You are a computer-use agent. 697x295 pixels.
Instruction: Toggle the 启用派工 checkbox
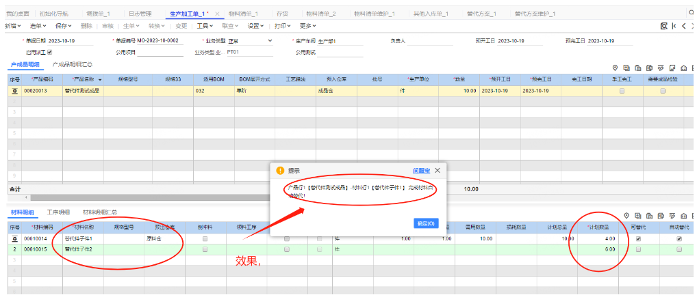coord(50,53)
